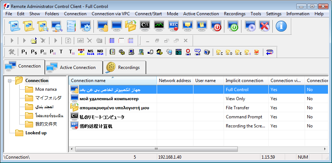The image size is (332, 163).
Task: Select the Looked up folder
Action: point(36,133)
